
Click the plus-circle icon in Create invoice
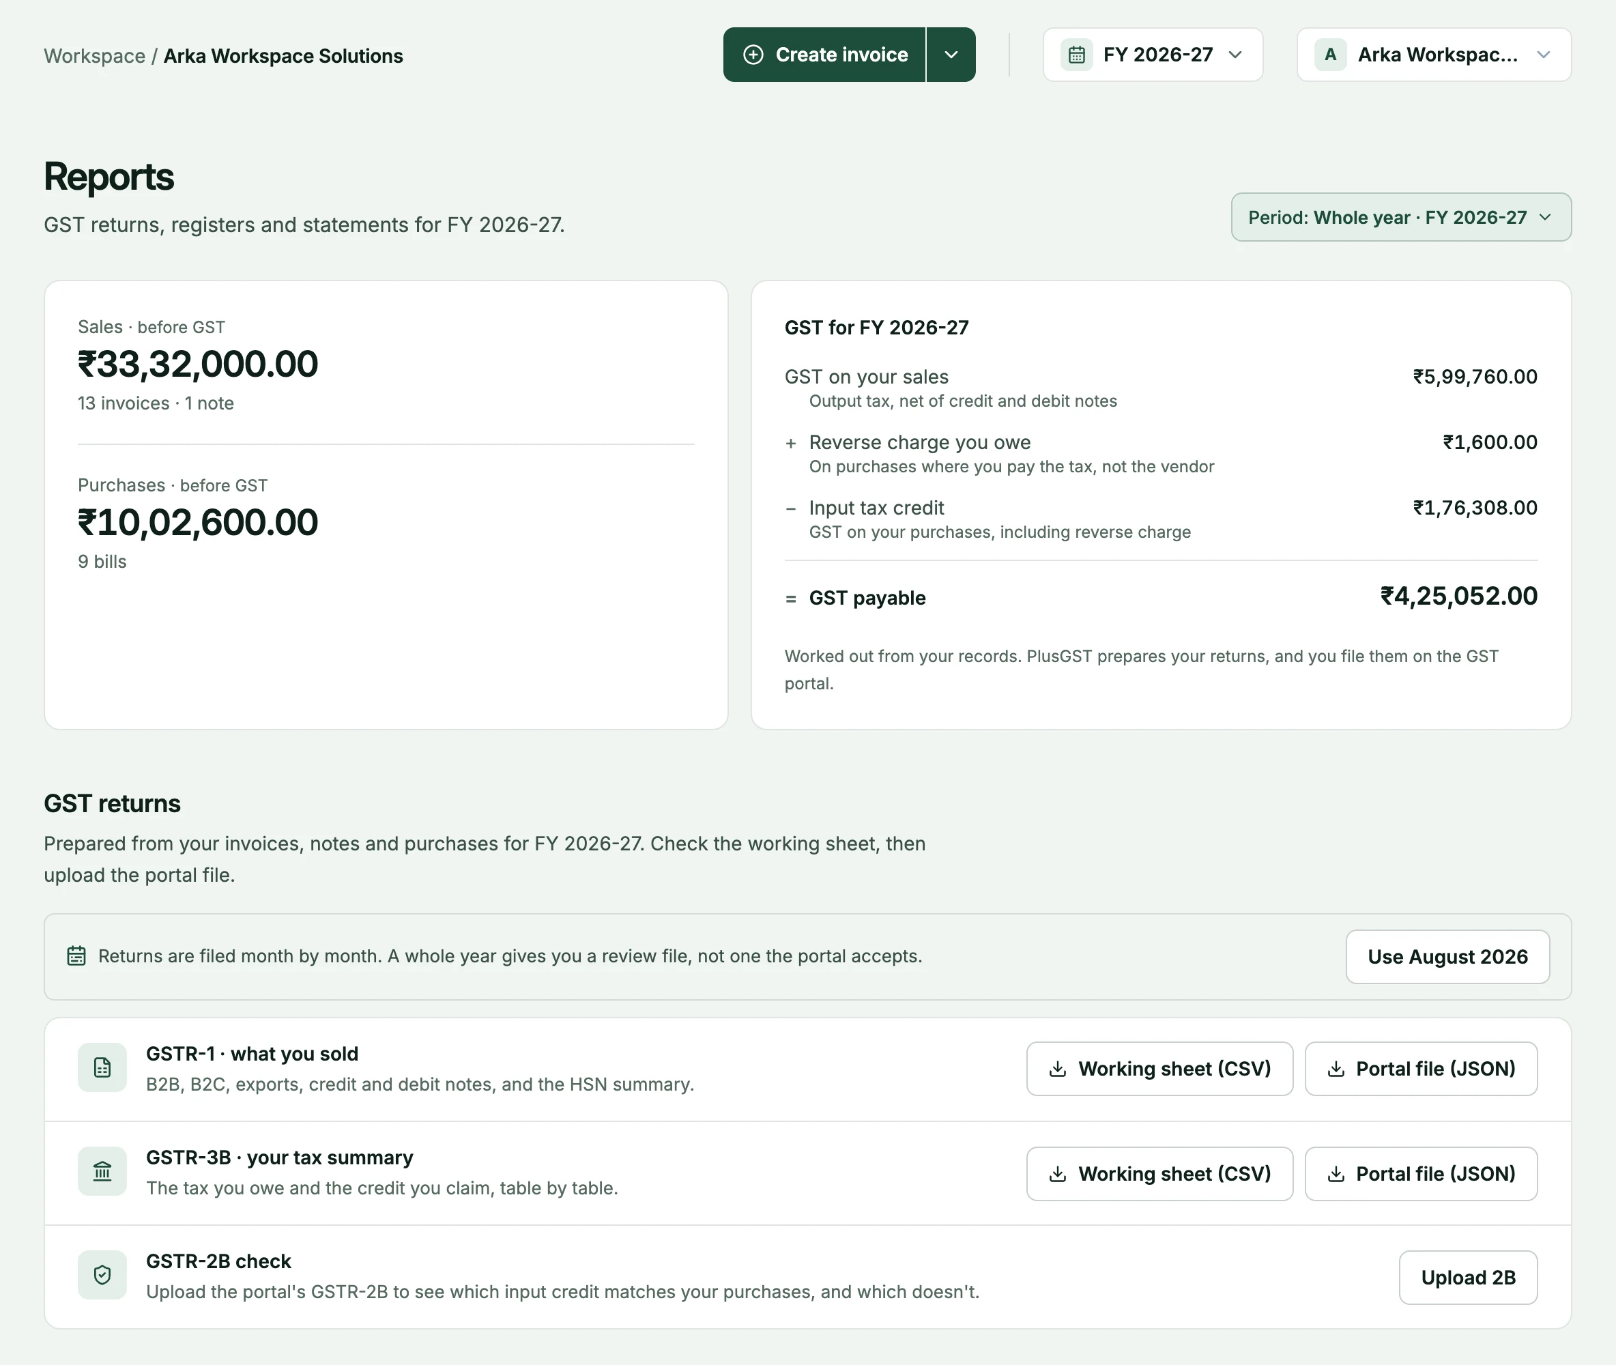click(x=753, y=54)
